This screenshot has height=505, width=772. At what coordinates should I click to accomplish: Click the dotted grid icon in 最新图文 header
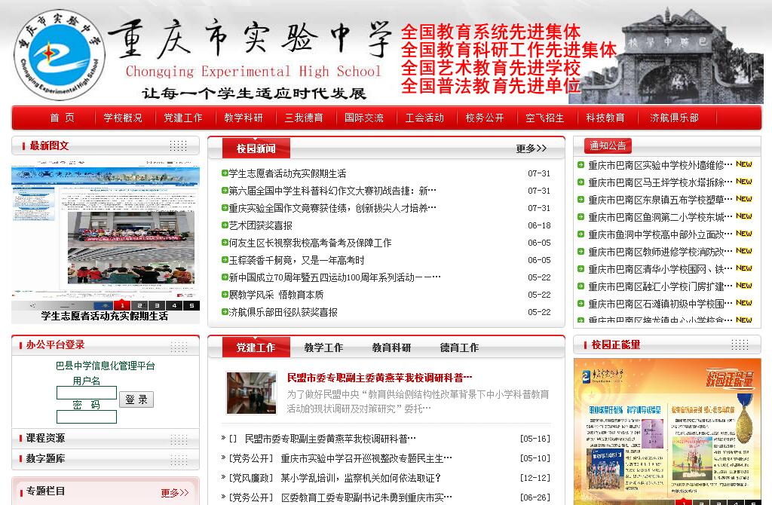(x=178, y=145)
